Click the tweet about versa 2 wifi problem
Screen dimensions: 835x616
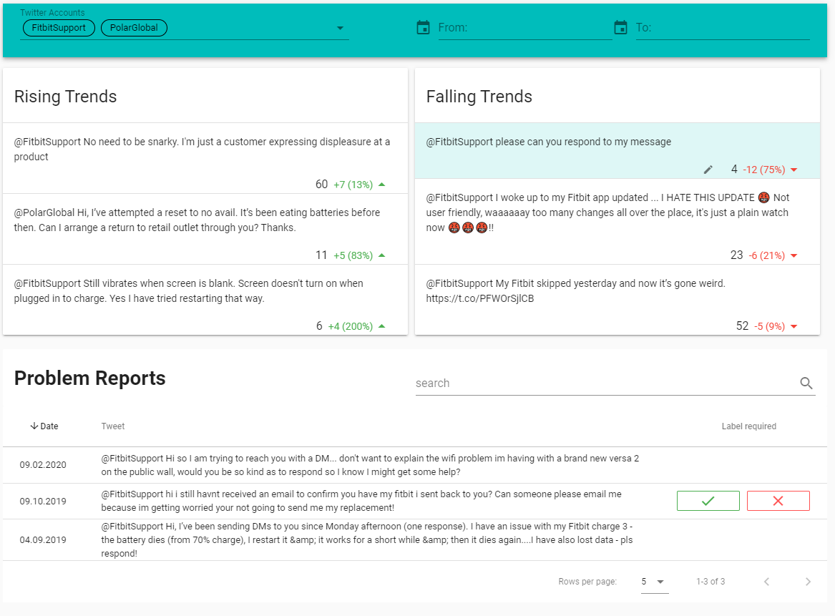tap(370, 465)
